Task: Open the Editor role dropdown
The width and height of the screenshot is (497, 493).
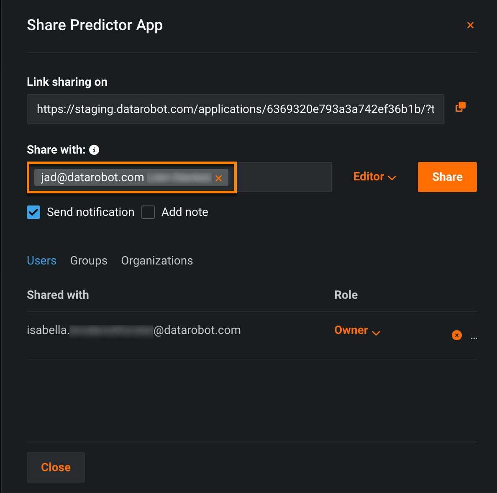Action: [x=375, y=177]
